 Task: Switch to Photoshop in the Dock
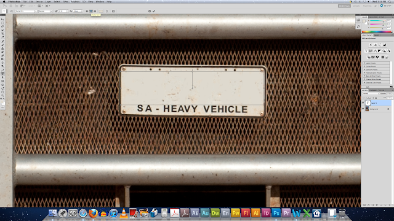click(x=276, y=213)
